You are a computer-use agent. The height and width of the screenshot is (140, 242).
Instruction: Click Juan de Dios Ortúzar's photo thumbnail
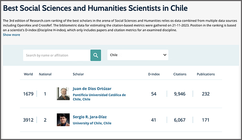click(63, 93)
